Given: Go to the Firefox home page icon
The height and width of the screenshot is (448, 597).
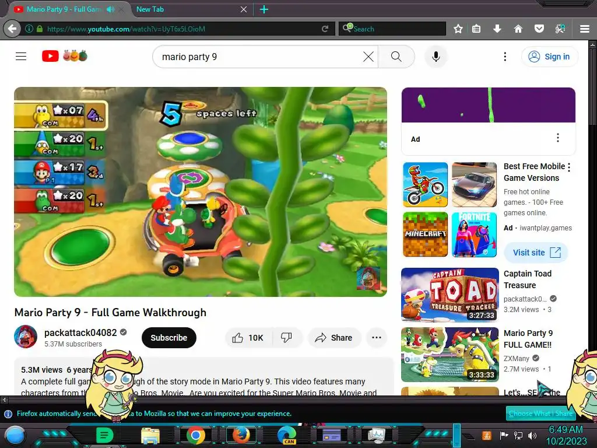Looking at the screenshot, I should pos(518,29).
